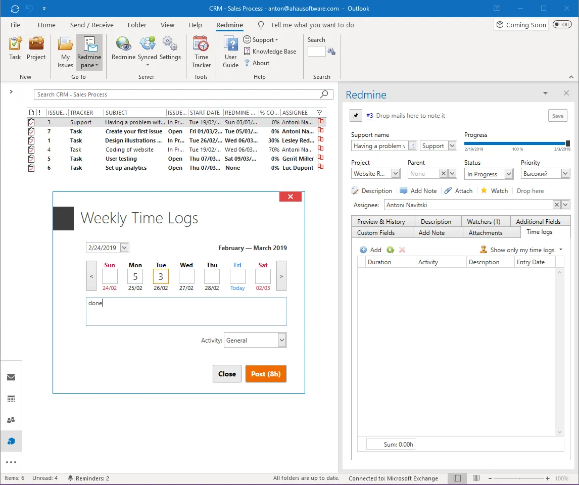Image resolution: width=579 pixels, height=485 pixels.
Task: Switch to the Folder ribbon tab
Action: pos(137,25)
